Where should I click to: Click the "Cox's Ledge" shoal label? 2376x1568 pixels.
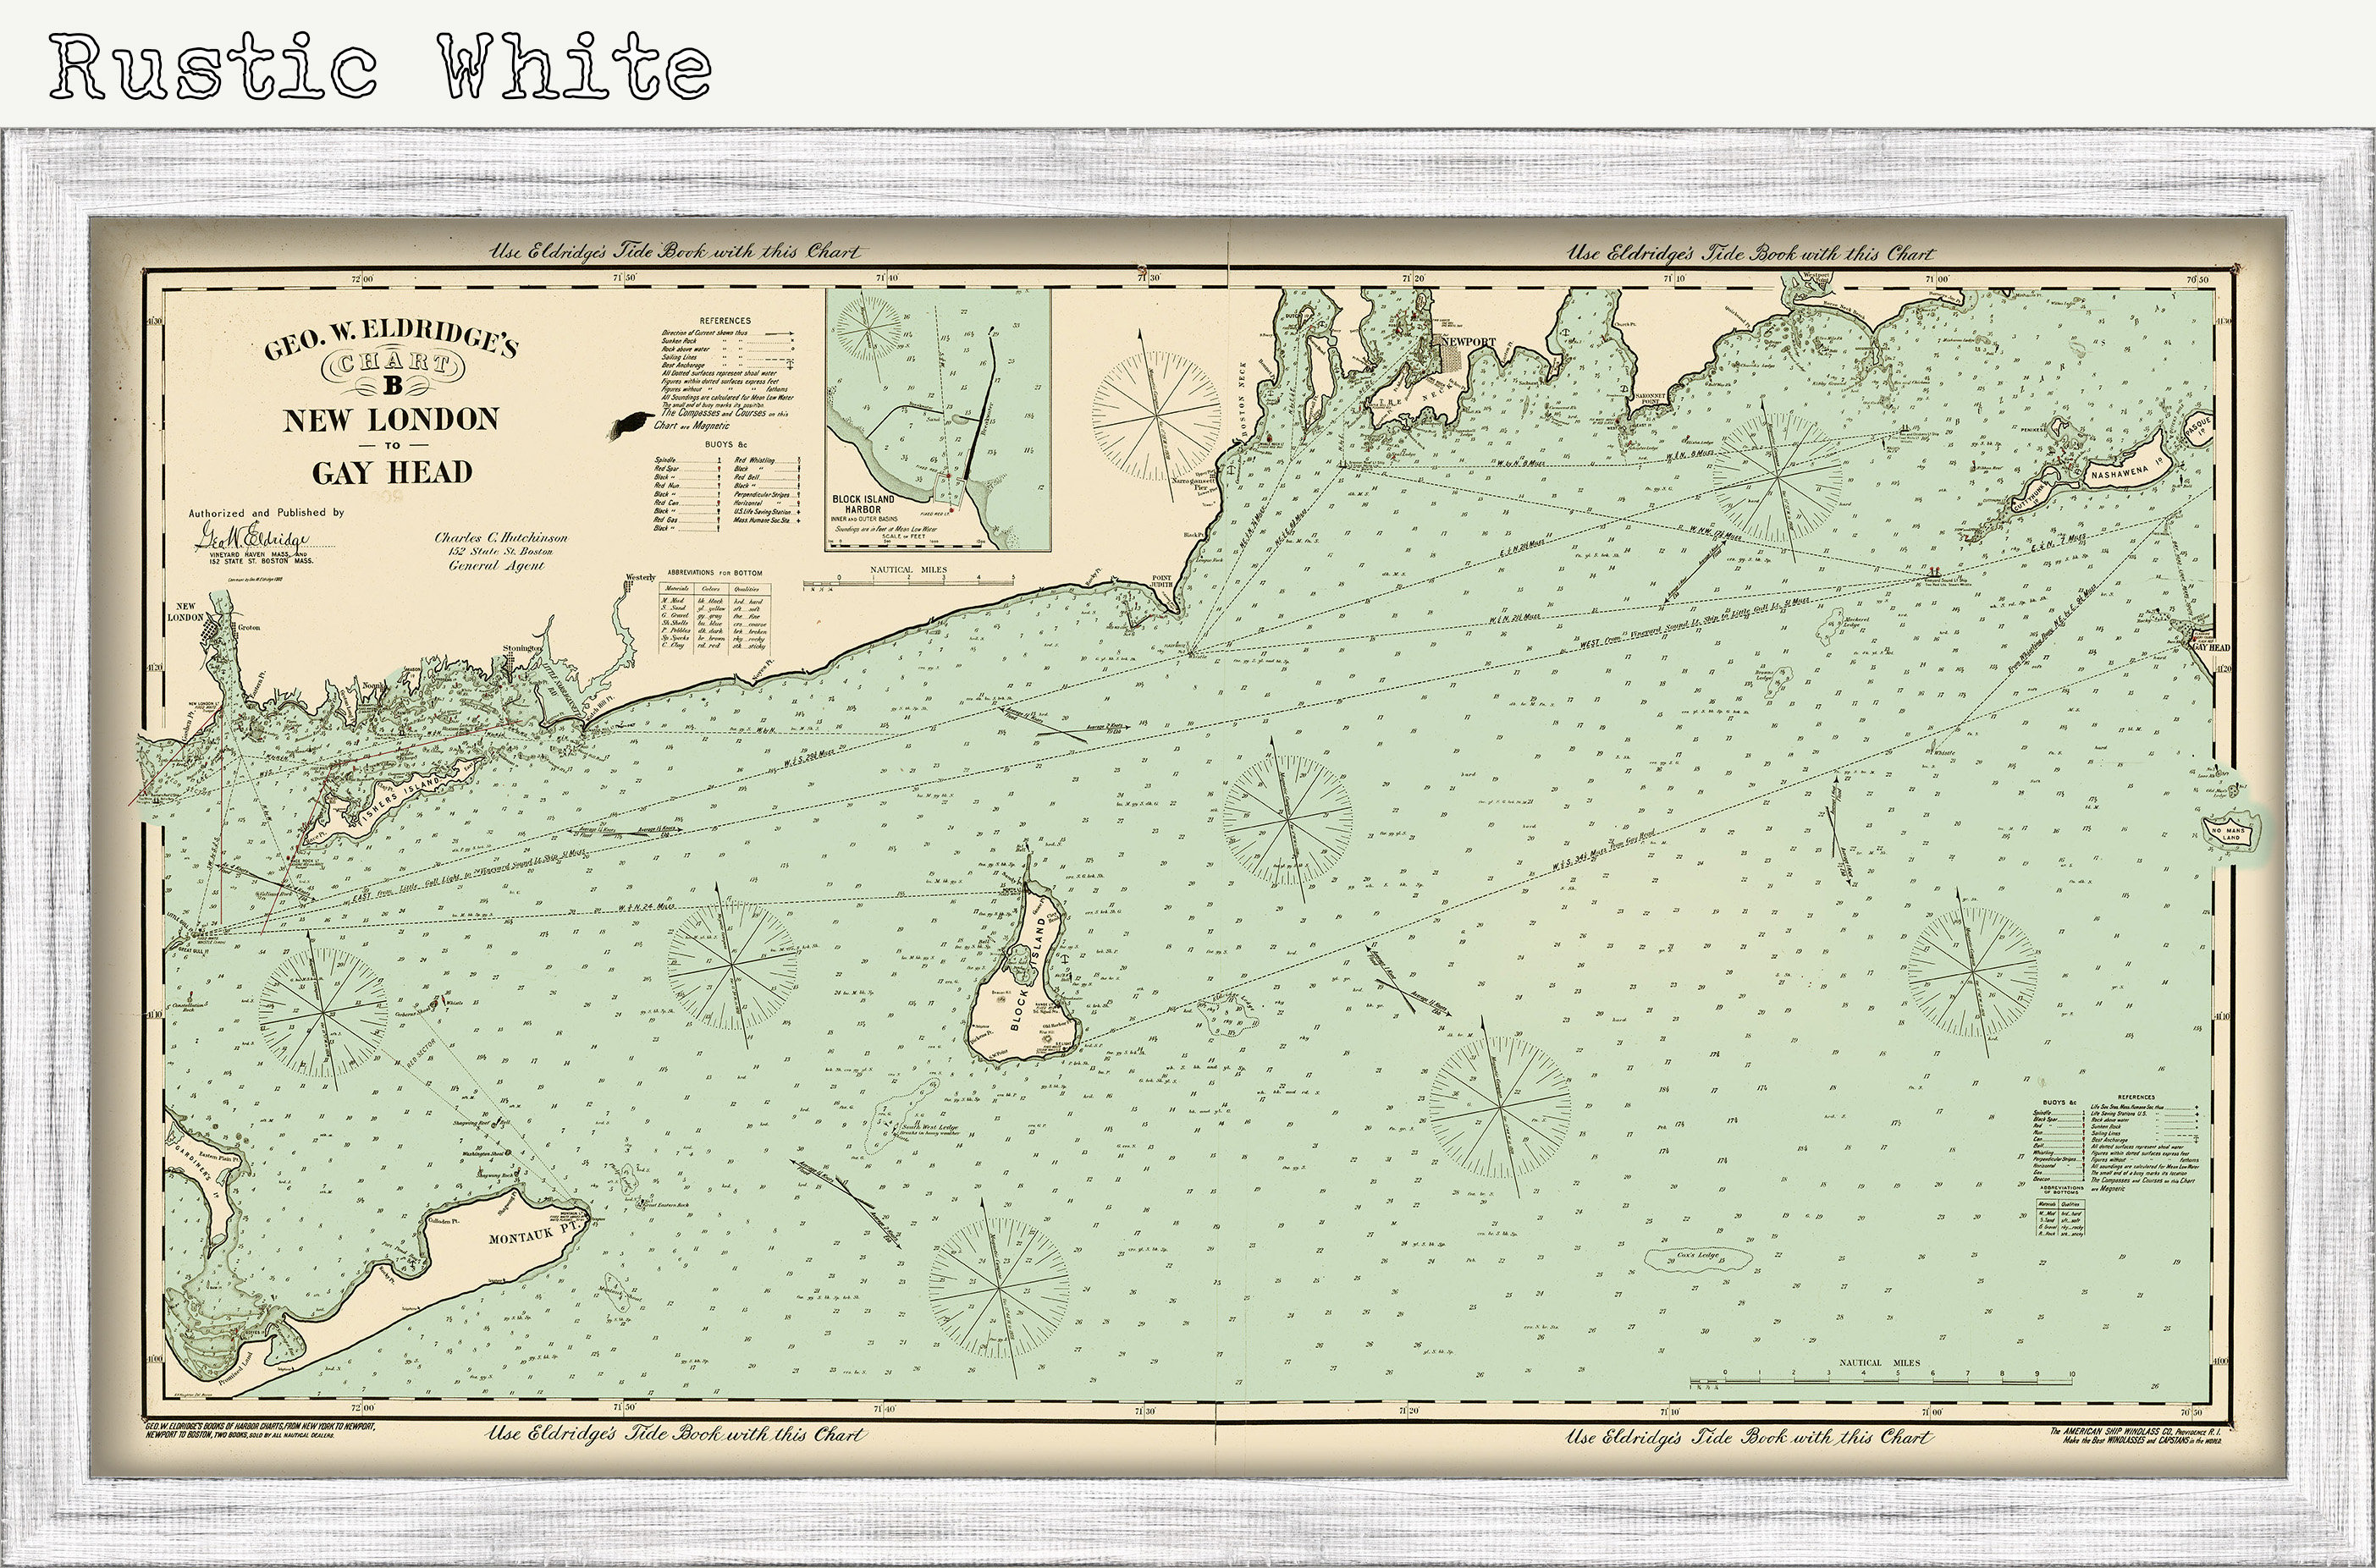pos(1698,1256)
